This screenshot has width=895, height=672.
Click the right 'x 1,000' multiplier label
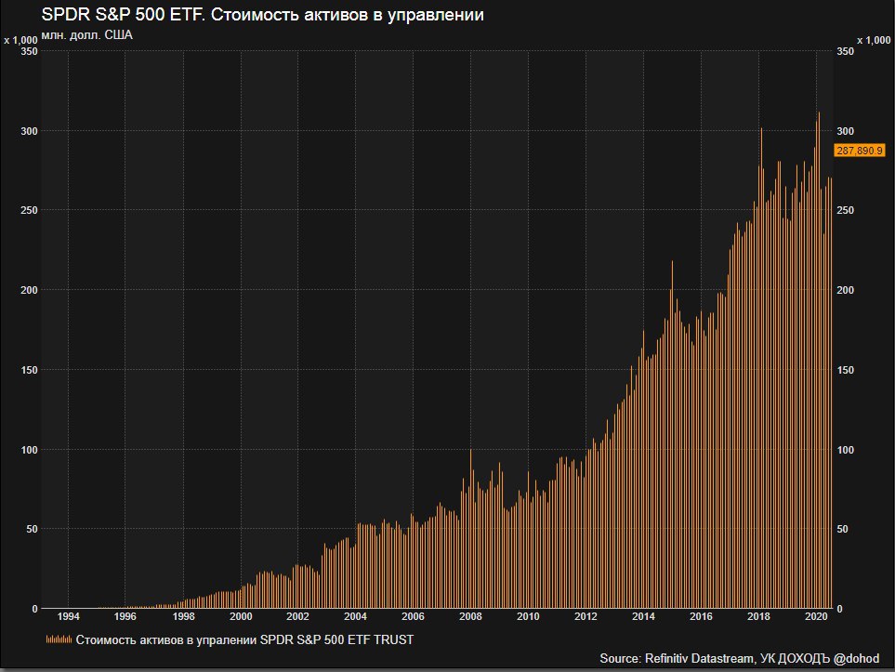click(874, 40)
